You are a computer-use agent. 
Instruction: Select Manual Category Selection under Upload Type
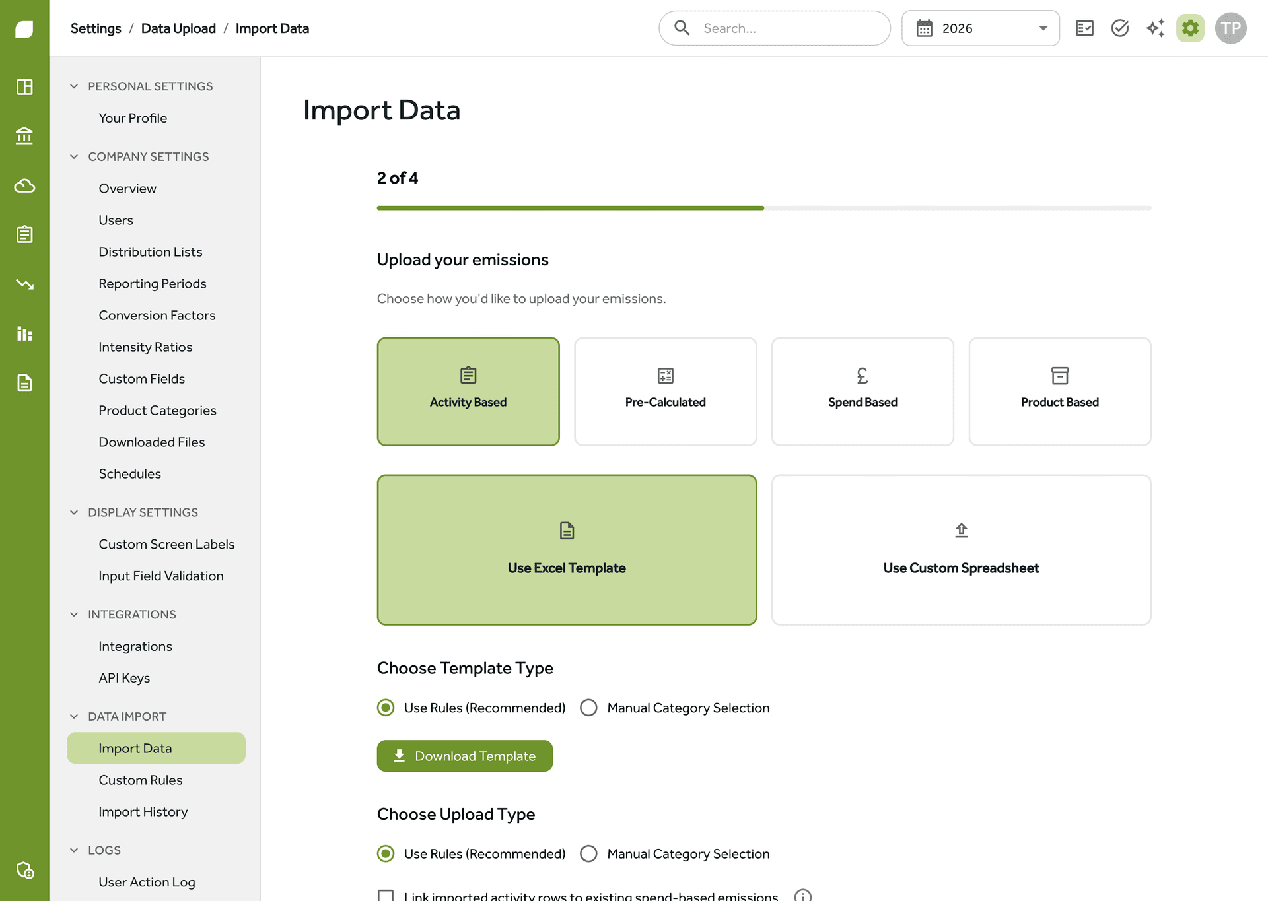point(588,853)
